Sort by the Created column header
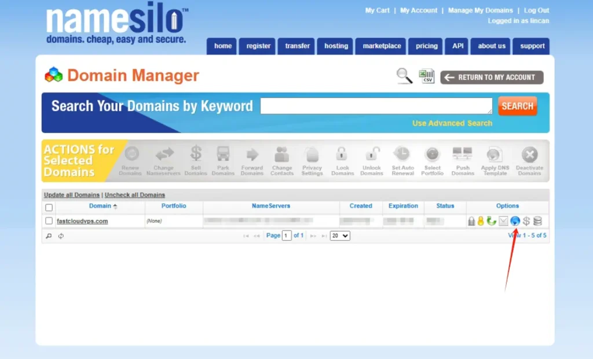Screen dimensions: 593x359 tap(360, 206)
